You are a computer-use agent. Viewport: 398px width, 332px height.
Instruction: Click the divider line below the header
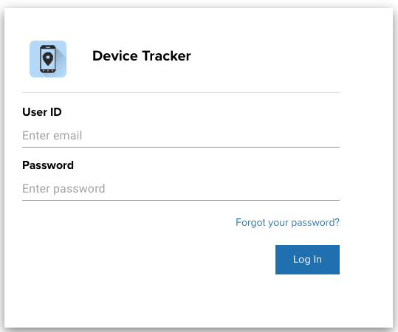pos(181,92)
